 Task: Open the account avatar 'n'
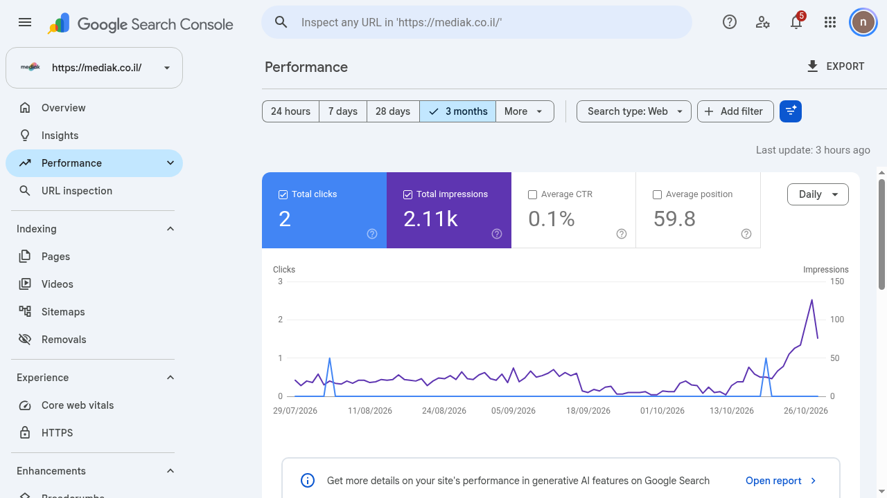coord(863,22)
